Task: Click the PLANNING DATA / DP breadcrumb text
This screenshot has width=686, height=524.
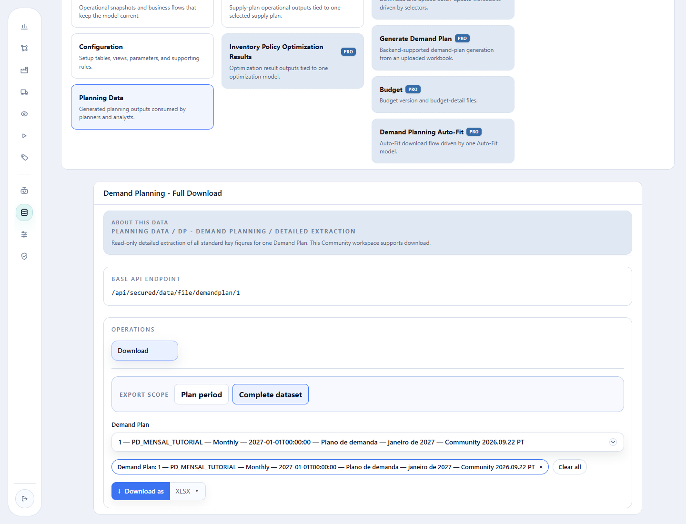Action: 233,232
